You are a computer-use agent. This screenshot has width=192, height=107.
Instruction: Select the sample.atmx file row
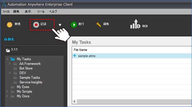(x=132, y=56)
